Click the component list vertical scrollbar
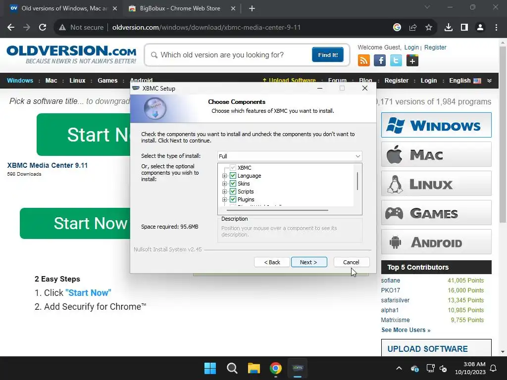Image resolution: width=507 pixels, height=380 pixels. coord(357,181)
